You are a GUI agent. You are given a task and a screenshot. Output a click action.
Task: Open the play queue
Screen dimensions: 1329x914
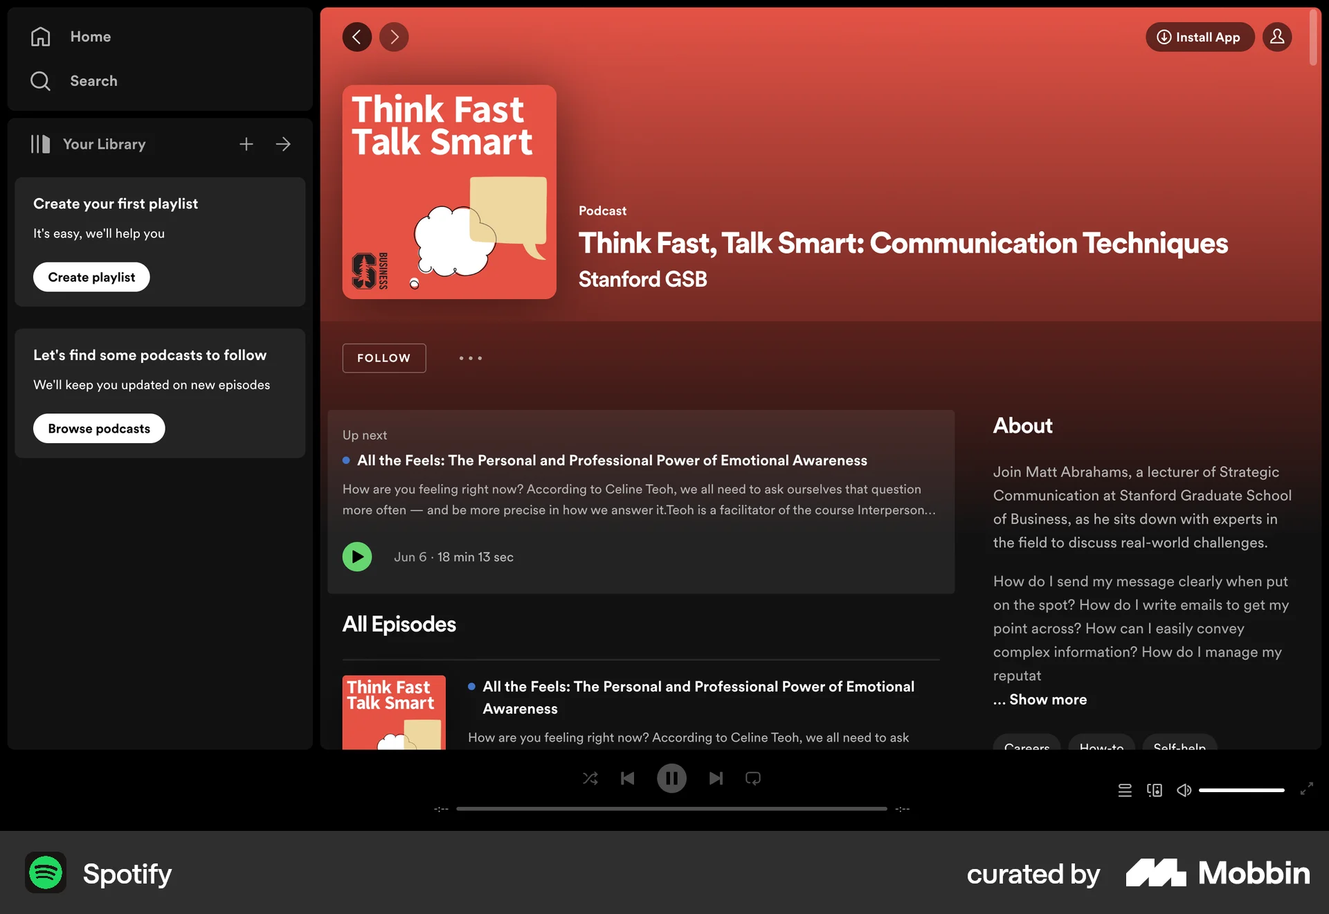1124,789
